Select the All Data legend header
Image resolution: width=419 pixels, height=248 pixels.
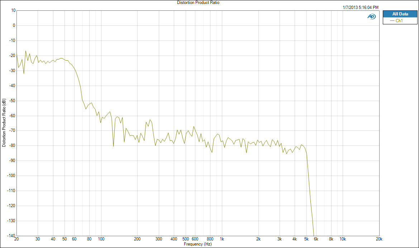(400, 14)
